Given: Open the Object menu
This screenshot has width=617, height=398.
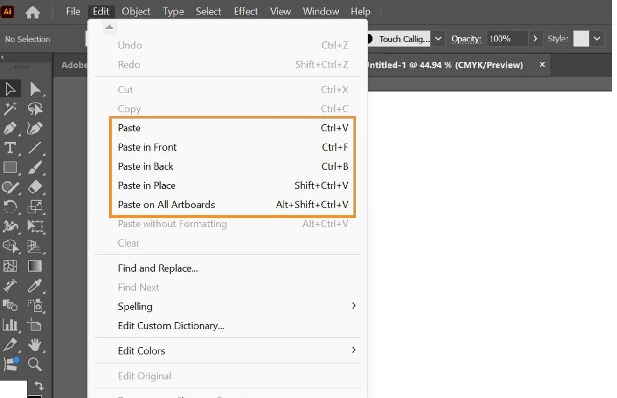Looking at the screenshot, I should (x=135, y=11).
